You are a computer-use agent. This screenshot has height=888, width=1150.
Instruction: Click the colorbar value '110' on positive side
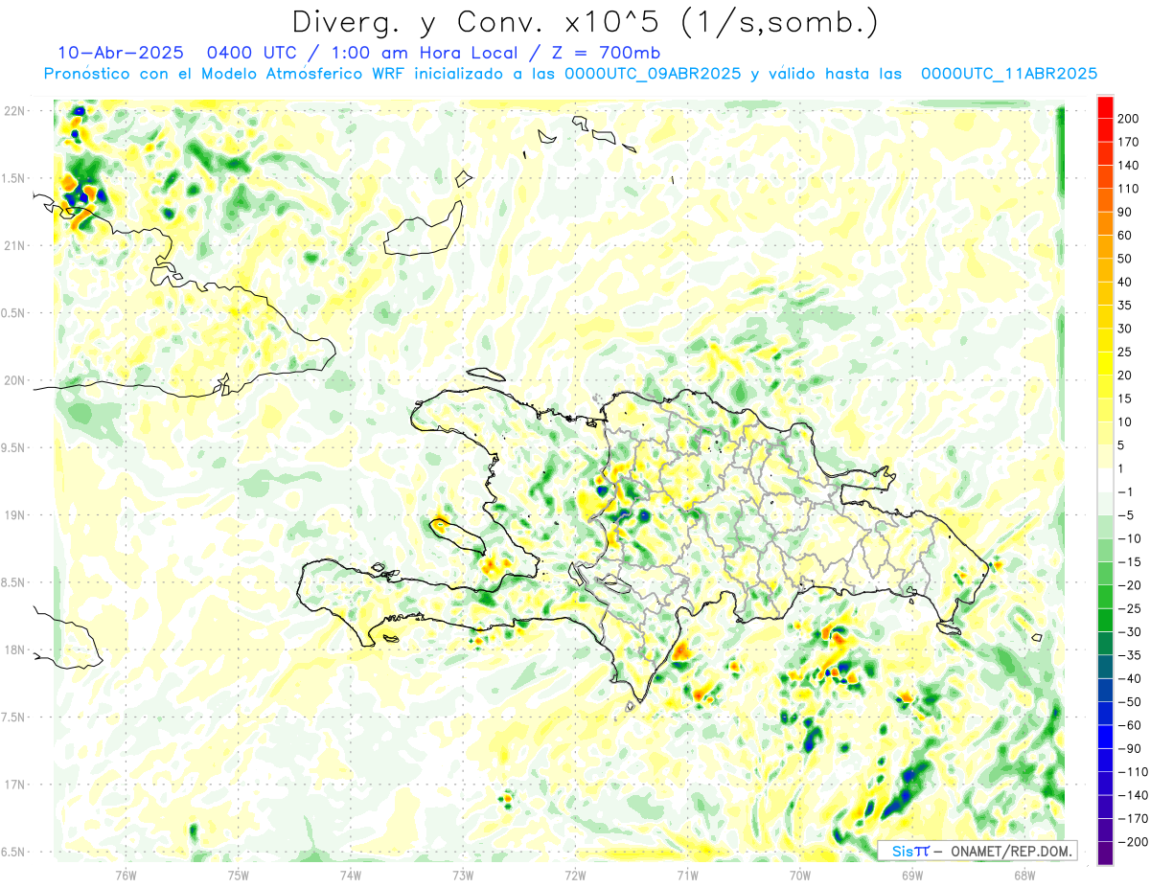1129,189
